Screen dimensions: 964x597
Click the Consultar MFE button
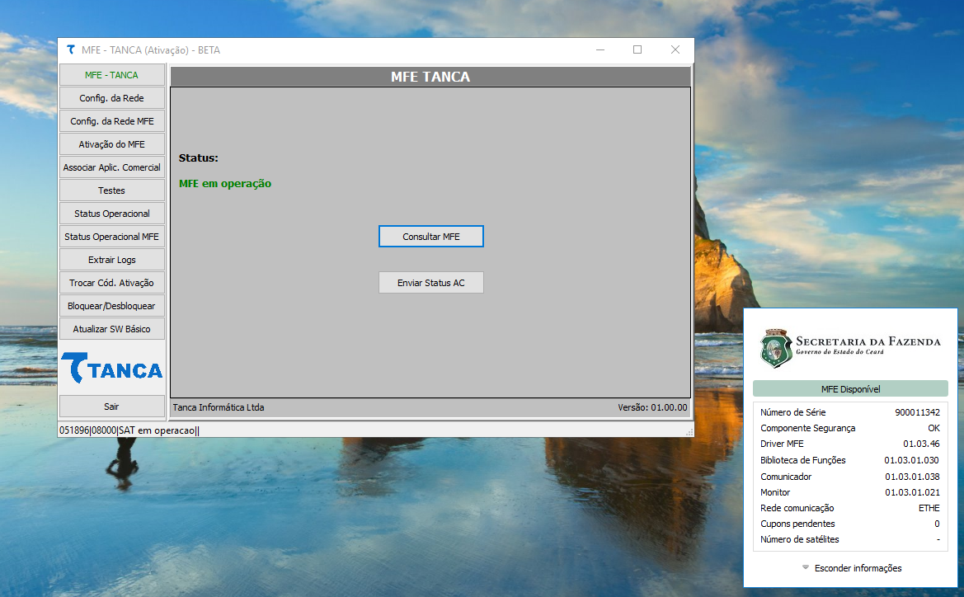[x=431, y=237]
